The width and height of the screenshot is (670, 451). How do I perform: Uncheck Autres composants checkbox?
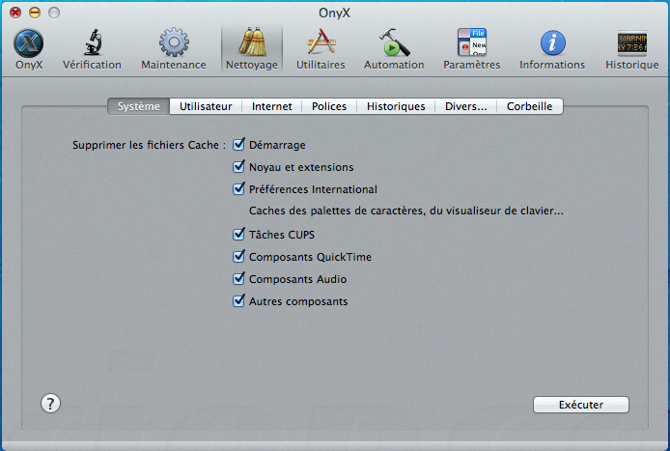coord(238,301)
